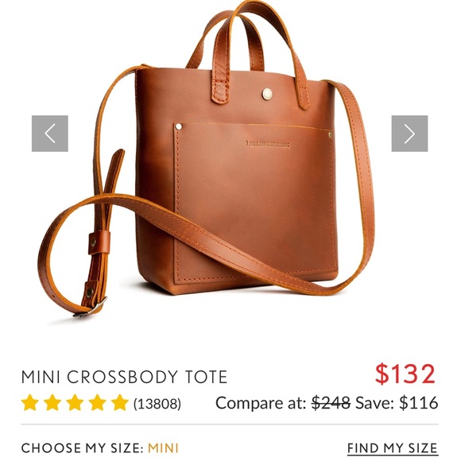The height and width of the screenshot is (461, 461).
Task: Click the fifth yellow rating star
Action: pyautogui.click(x=120, y=402)
